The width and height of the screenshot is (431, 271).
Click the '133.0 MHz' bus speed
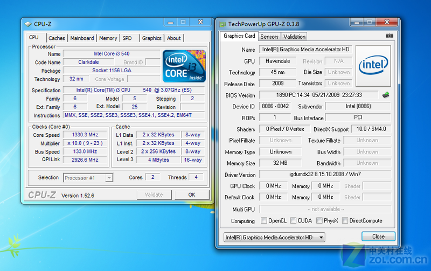pos(85,151)
